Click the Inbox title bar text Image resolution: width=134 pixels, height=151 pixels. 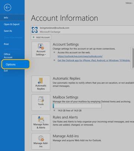click(x=129, y=3)
